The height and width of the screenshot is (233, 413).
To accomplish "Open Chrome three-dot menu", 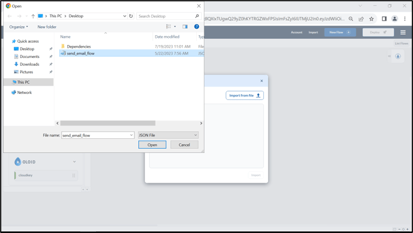I will 405,18.
